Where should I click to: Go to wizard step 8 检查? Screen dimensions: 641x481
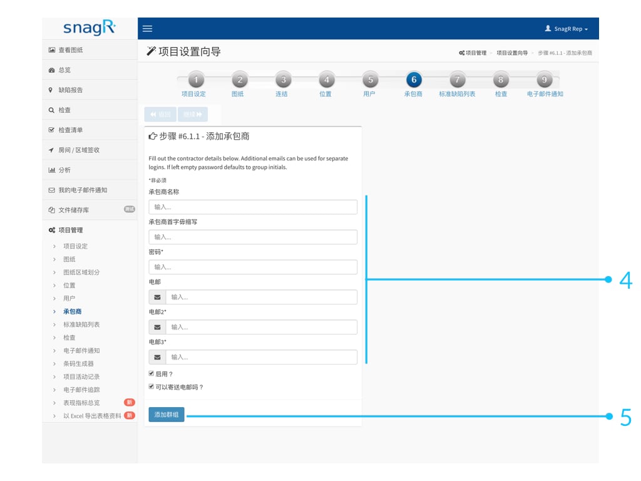point(501,80)
